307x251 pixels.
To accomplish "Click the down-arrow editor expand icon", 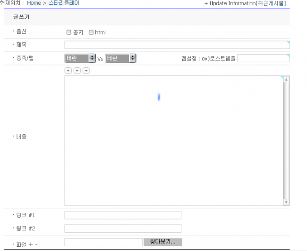I will coord(86,71).
